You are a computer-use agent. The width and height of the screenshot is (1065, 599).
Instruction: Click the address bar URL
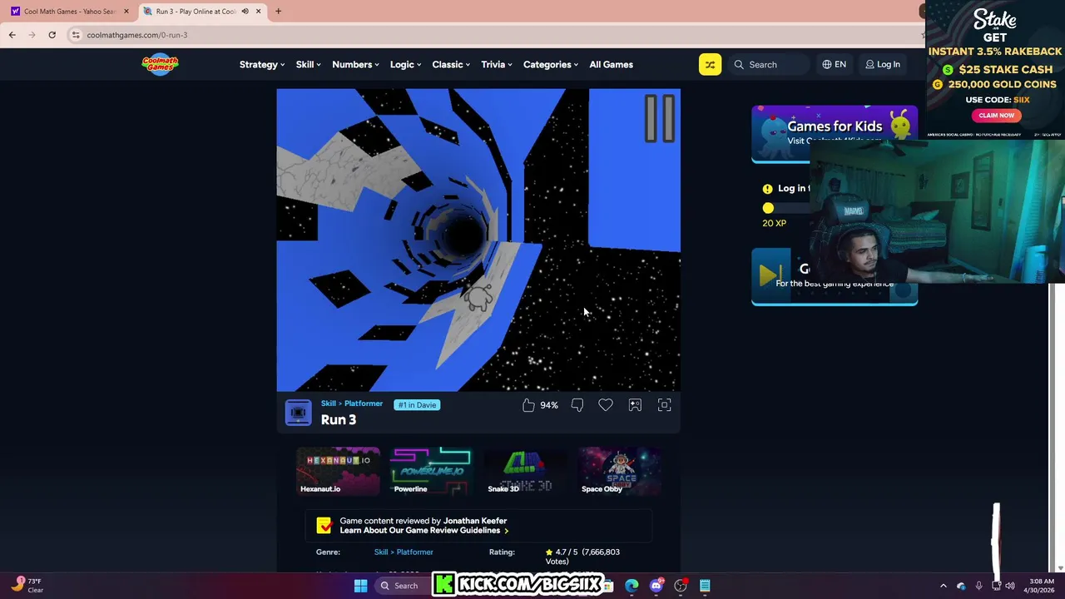(x=137, y=35)
